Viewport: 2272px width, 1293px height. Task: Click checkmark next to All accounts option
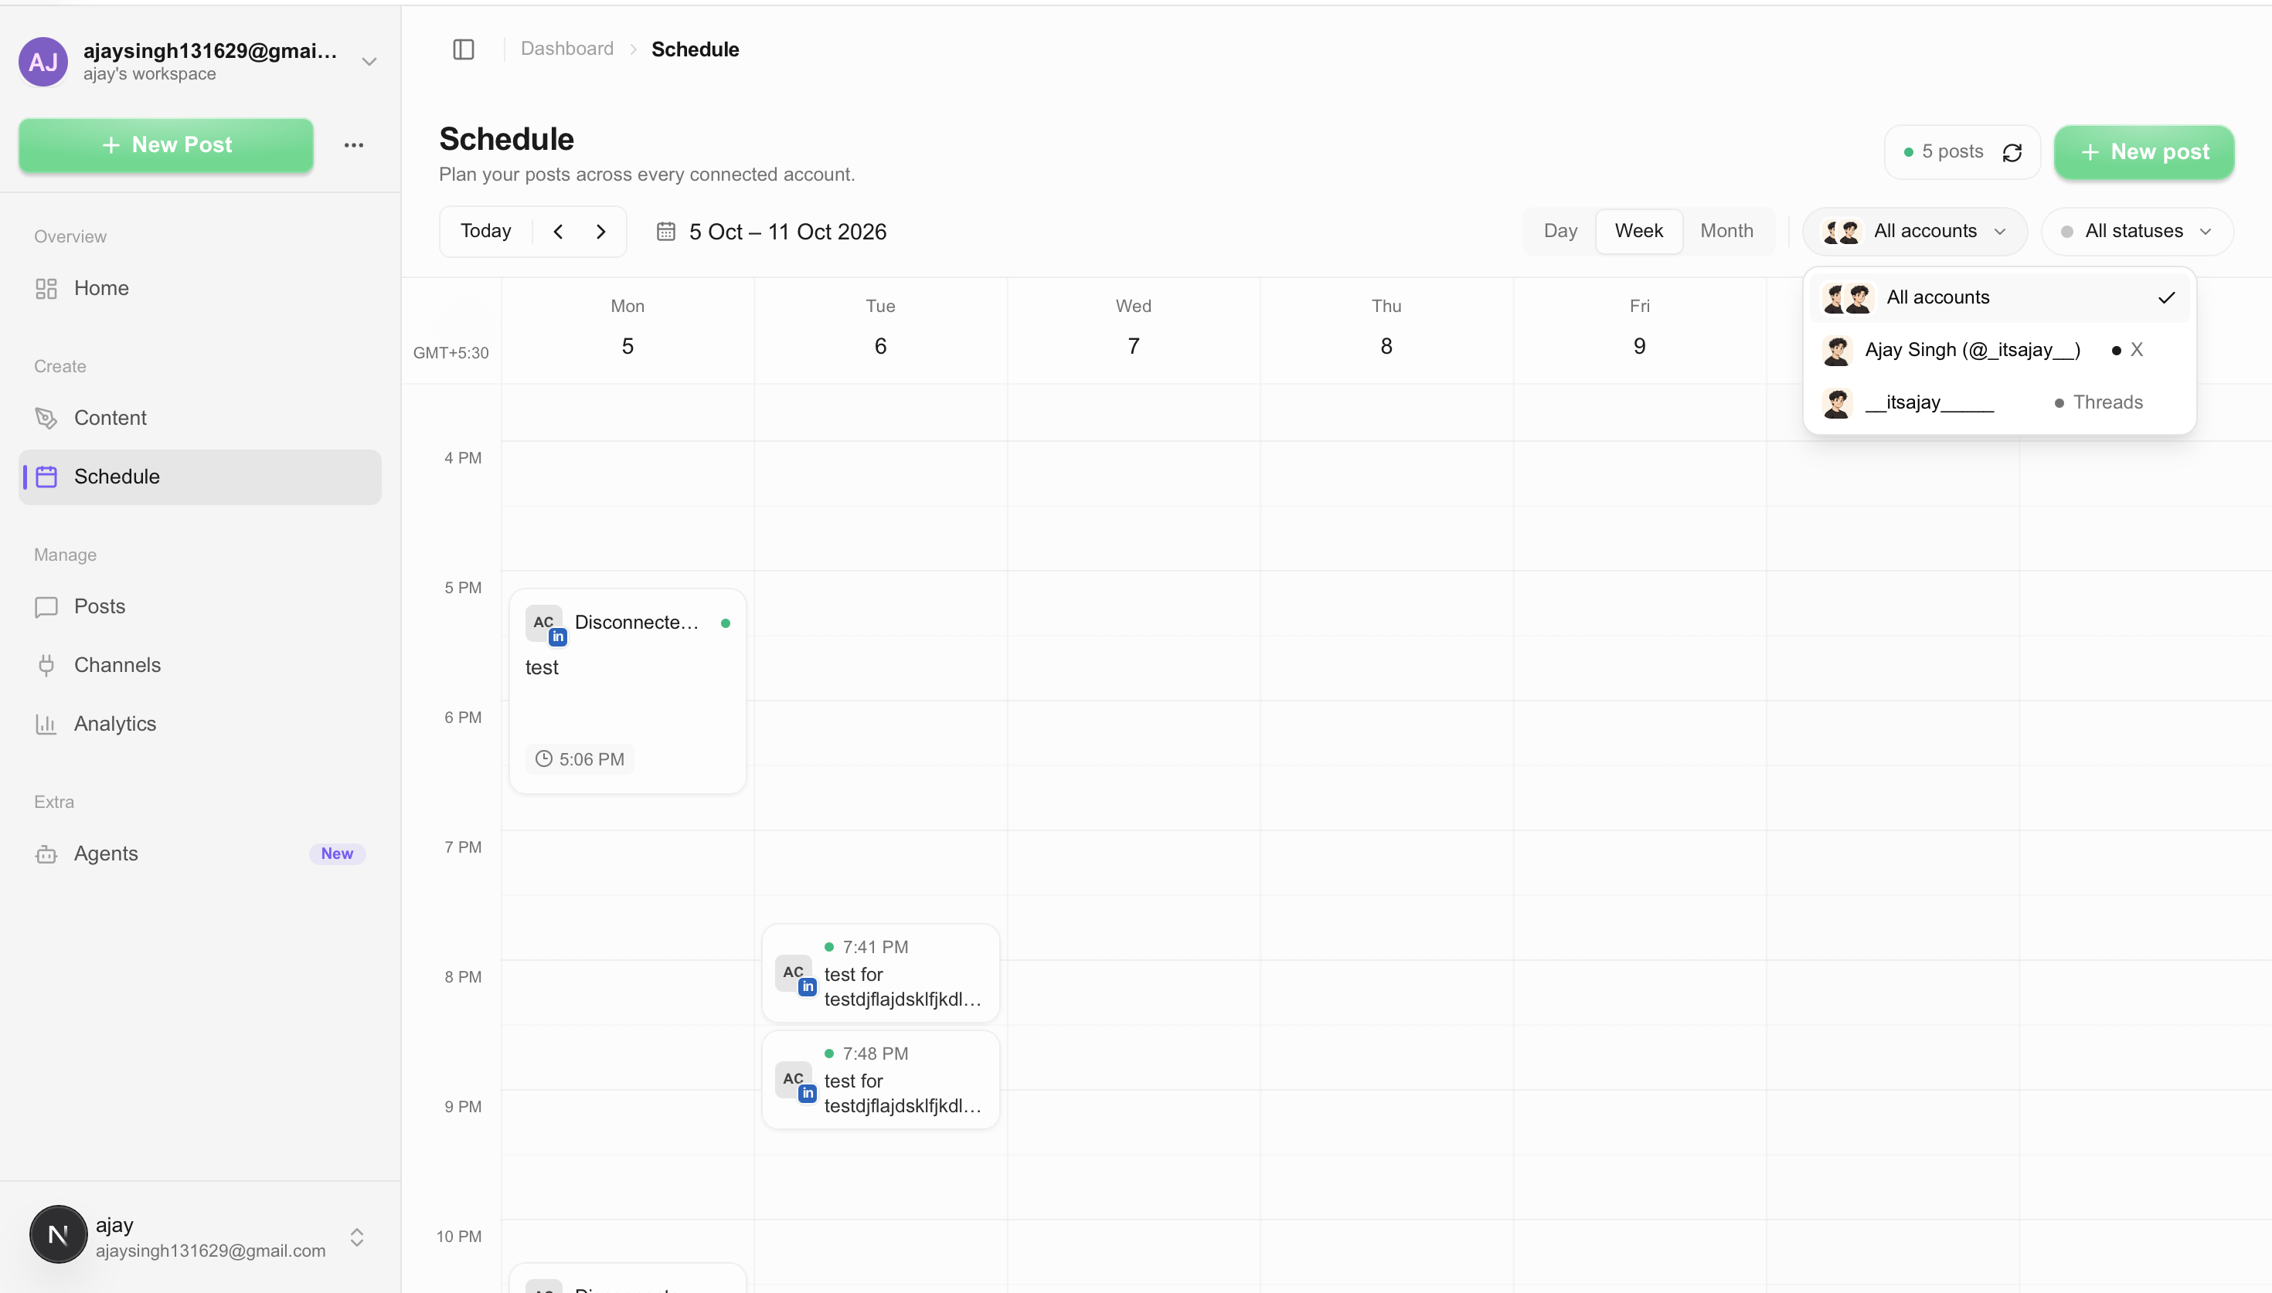click(2166, 297)
